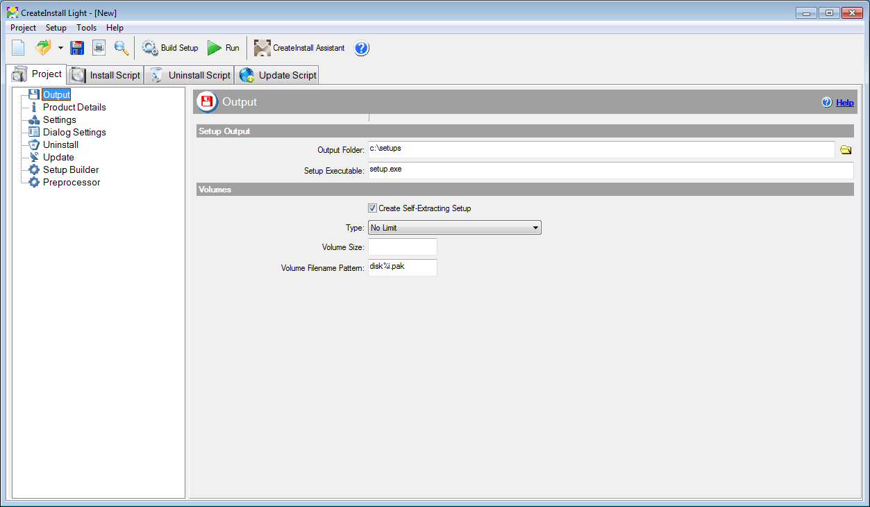Click the Preprocessor gear icon
The image size is (870, 507).
pos(34,182)
